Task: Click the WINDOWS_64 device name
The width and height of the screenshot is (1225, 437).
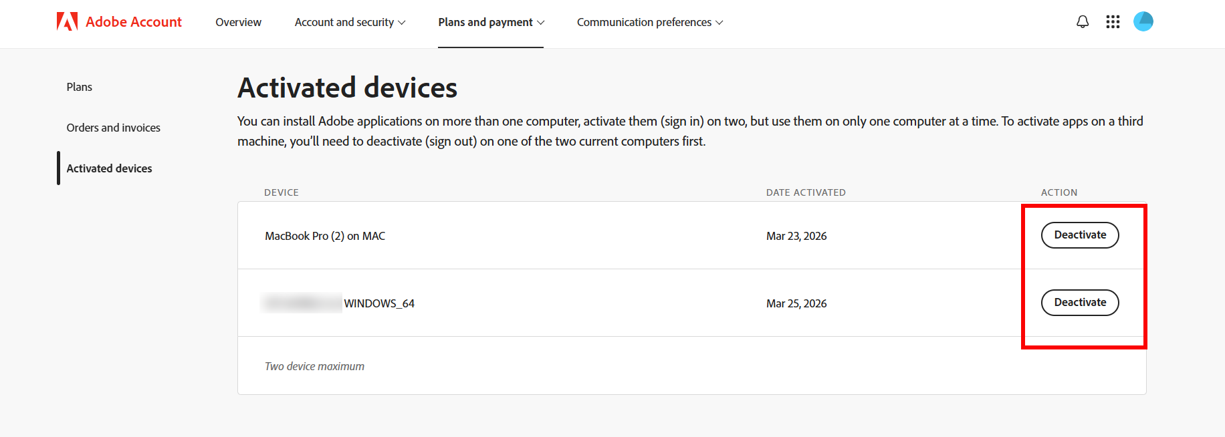Action: (x=379, y=303)
